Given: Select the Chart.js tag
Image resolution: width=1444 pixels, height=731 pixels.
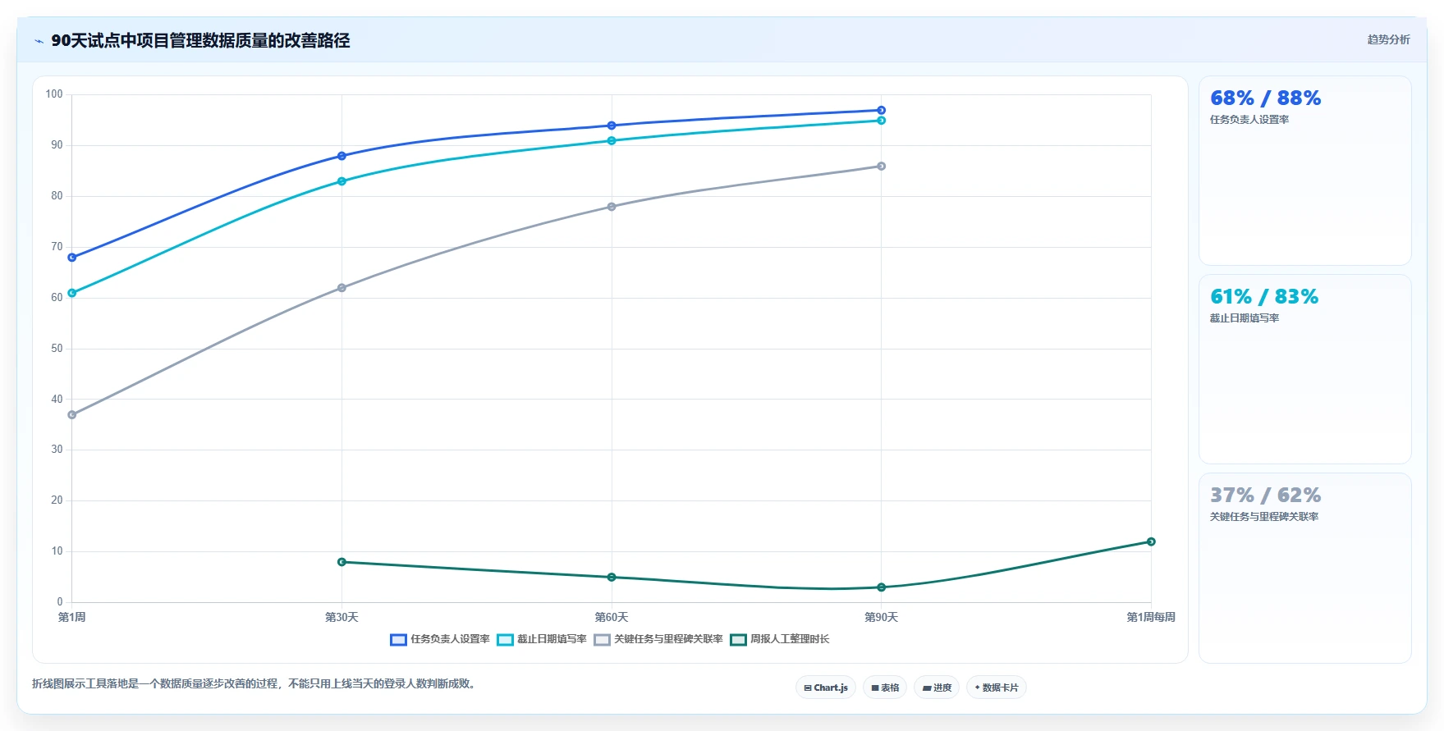Looking at the screenshot, I should (826, 688).
